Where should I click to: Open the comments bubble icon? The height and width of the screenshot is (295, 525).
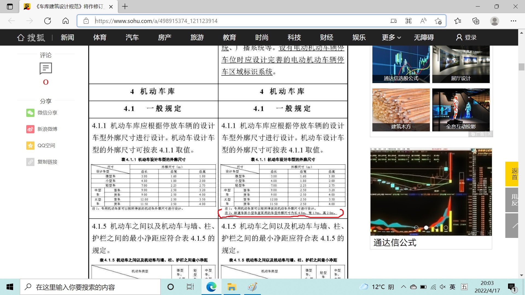[46, 69]
